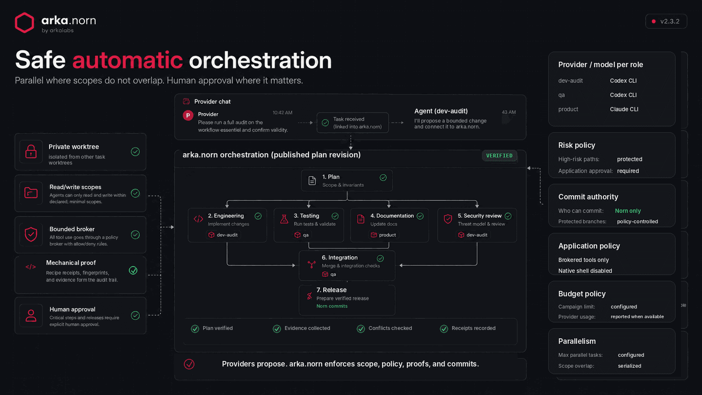Viewport: 702px width, 395px height.
Task: Click the Read/write scopes folder icon
Action: (x=31, y=193)
